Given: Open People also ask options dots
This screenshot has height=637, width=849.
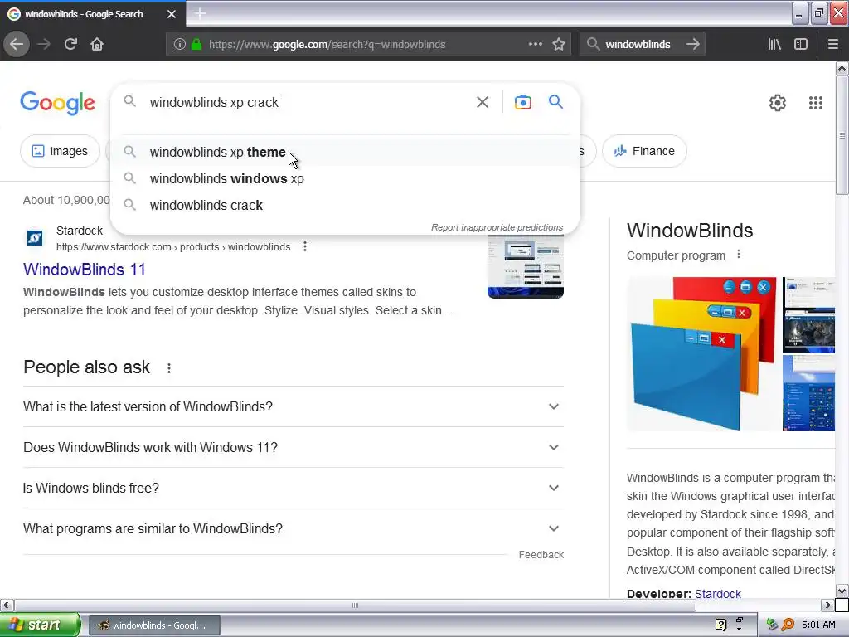Looking at the screenshot, I should (169, 368).
